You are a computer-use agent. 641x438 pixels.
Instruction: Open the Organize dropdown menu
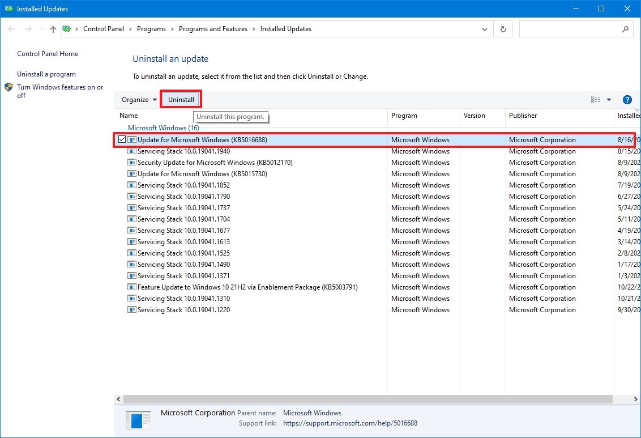[x=139, y=99]
